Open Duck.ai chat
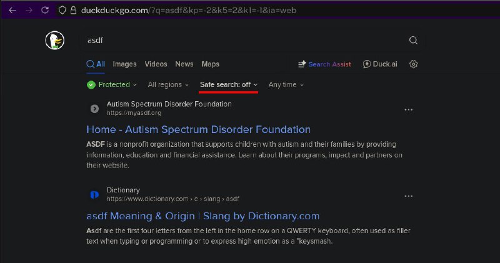 [x=380, y=64]
